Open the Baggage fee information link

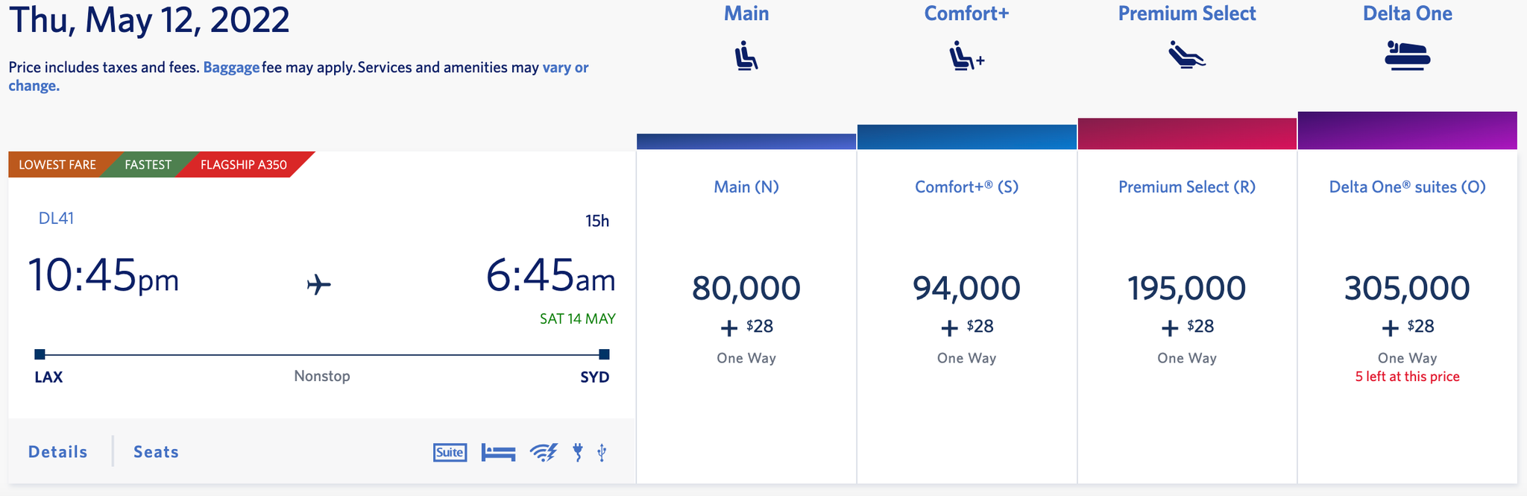tap(232, 67)
